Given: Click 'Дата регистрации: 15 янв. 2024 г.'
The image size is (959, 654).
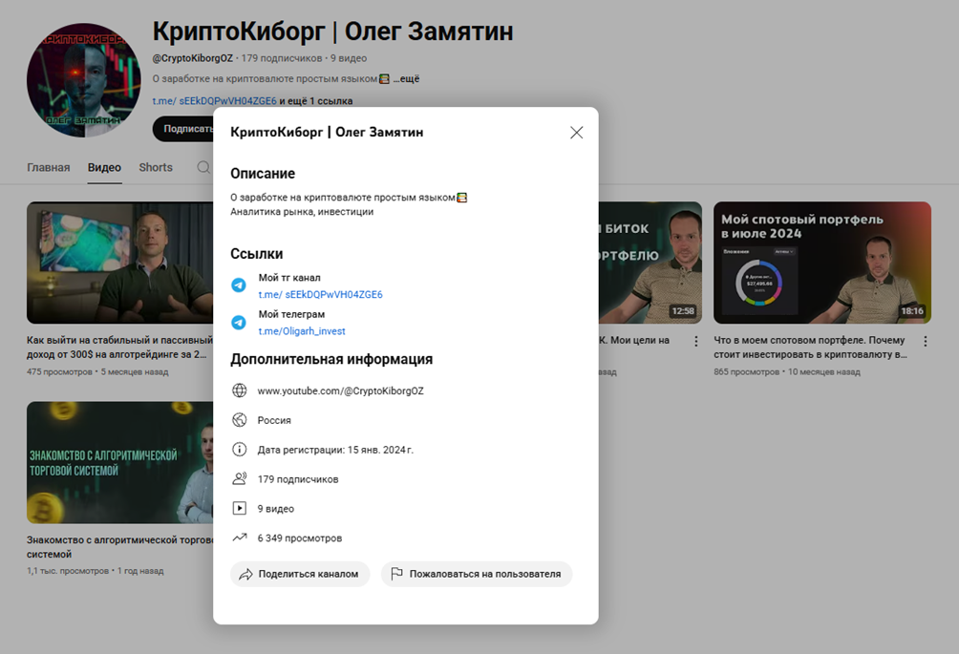Looking at the screenshot, I should click(336, 450).
